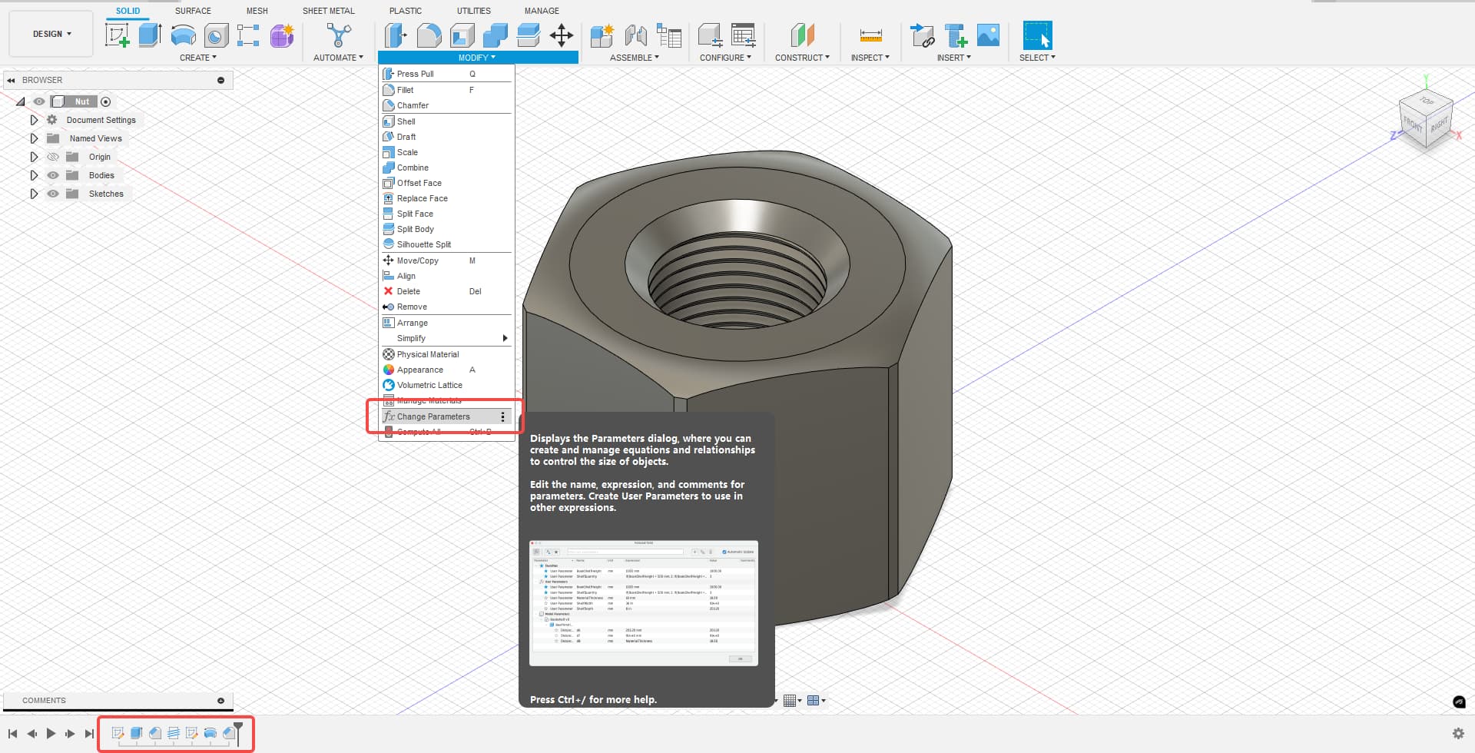Choose Split Body from the Modify menu
Screen dimensions: 1475x753
coord(446,229)
